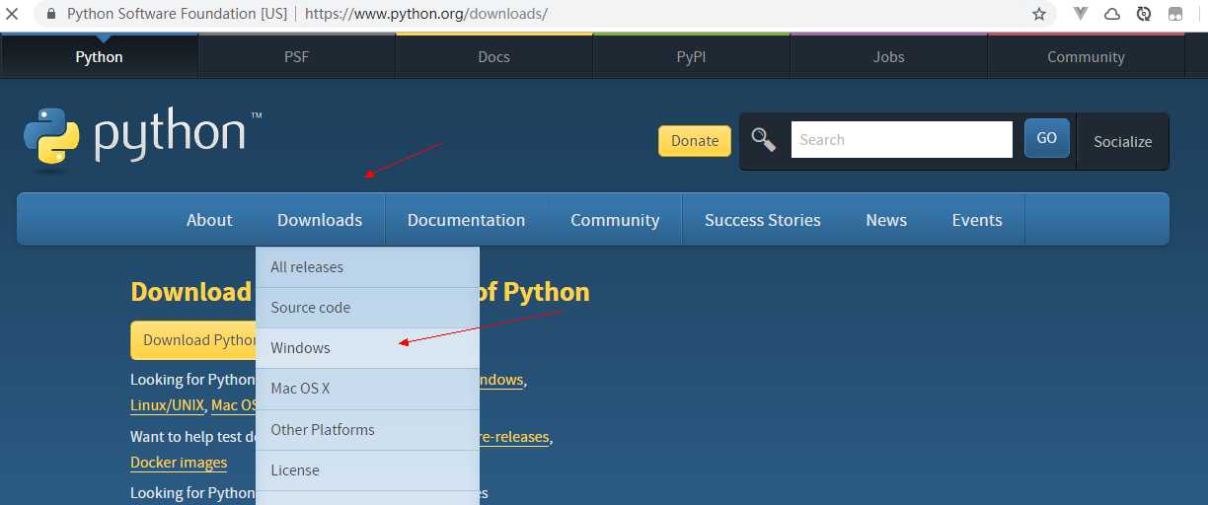Image resolution: width=1208 pixels, height=505 pixels.
Task: Select All releases from Downloads dropdown
Action: point(367,266)
